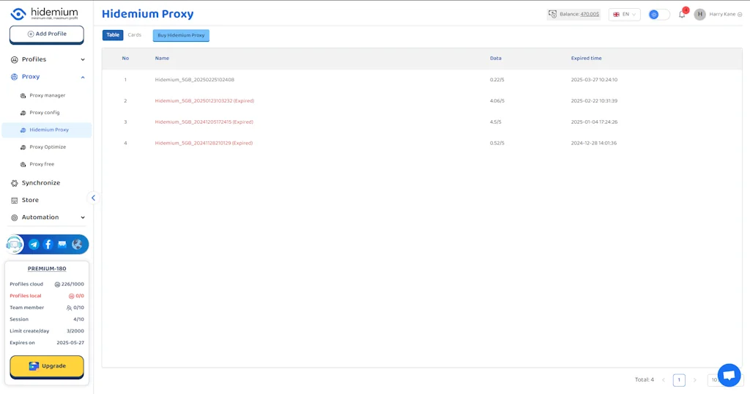This screenshot has height=394, width=750.
Task: Open the Facebook support icon
Action: tap(48, 245)
